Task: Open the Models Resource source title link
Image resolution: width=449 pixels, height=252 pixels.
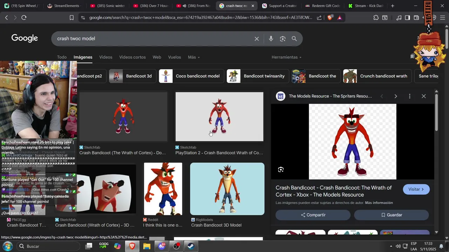Action: 330,96
